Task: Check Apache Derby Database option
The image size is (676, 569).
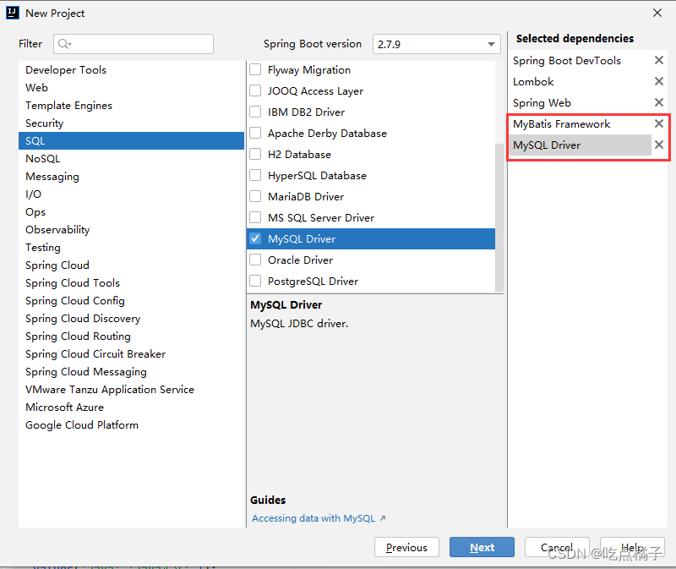Action: point(255,133)
